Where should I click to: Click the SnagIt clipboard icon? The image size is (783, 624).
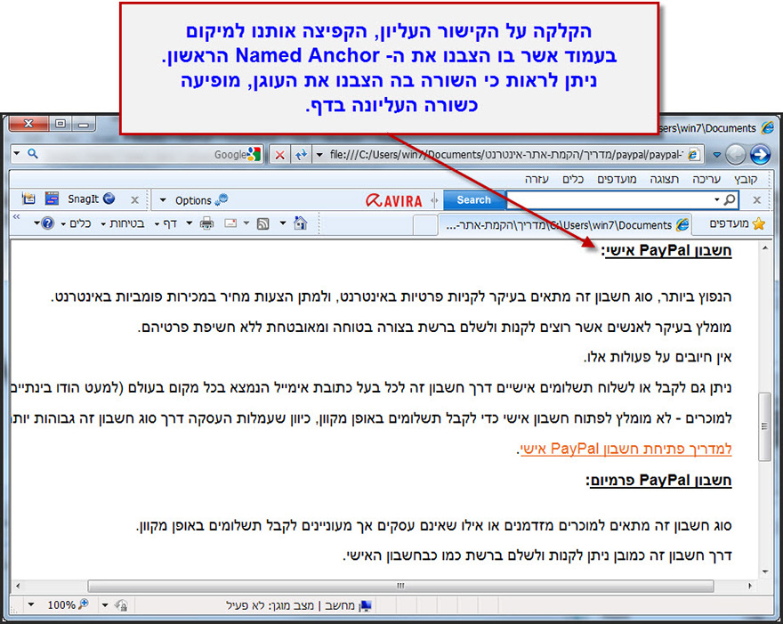tap(28, 199)
